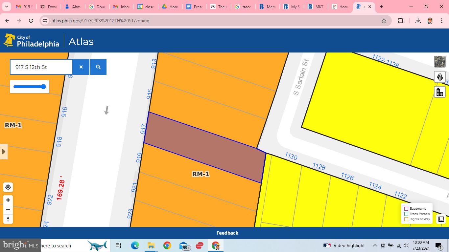Open the browser tab search dropdown chevron
The image size is (449, 252).
pyautogui.click(x=6, y=7)
